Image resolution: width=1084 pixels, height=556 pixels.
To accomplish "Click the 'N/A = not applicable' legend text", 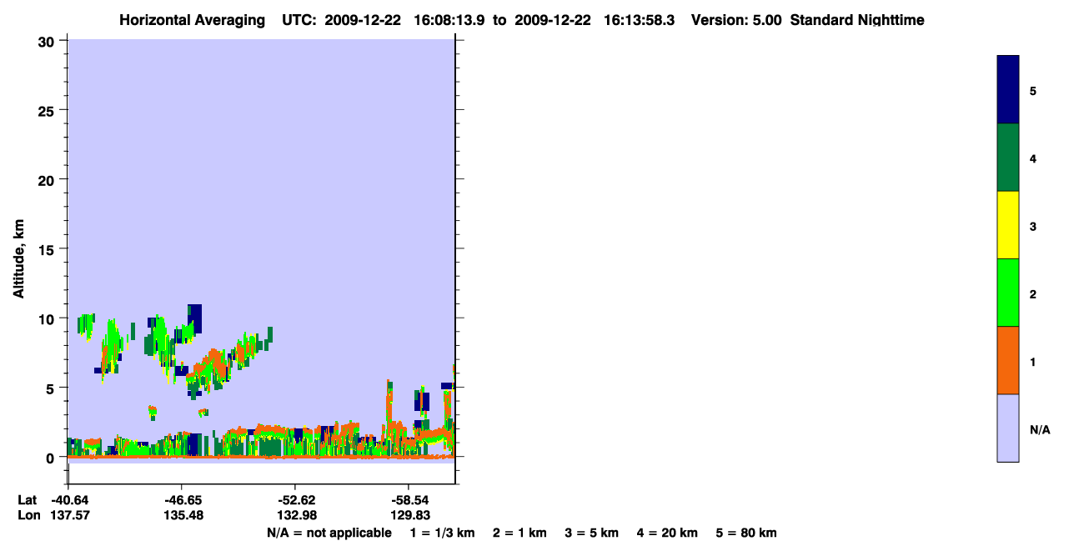I will [329, 533].
